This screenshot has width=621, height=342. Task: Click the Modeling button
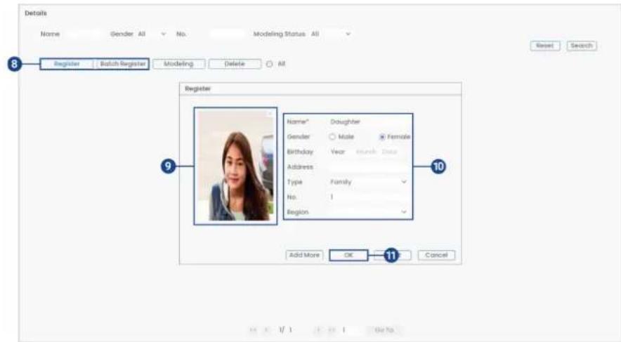(178, 64)
